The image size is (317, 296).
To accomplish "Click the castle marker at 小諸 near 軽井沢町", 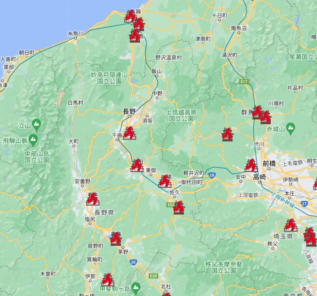I will click(165, 181).
